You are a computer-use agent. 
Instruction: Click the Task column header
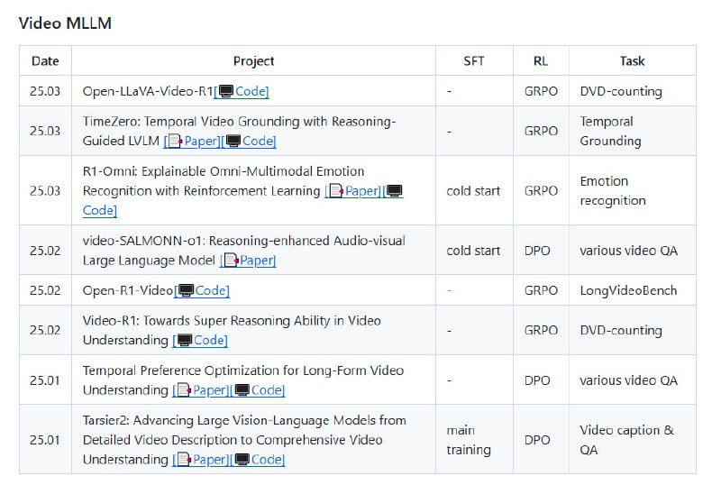click(632, 61)
